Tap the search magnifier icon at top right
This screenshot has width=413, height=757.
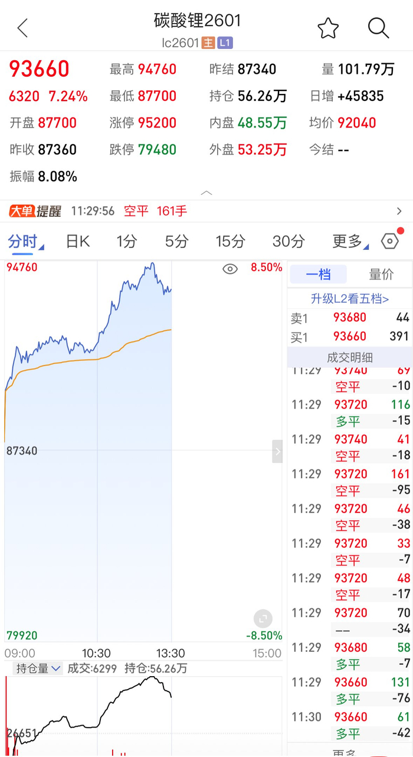378,28
